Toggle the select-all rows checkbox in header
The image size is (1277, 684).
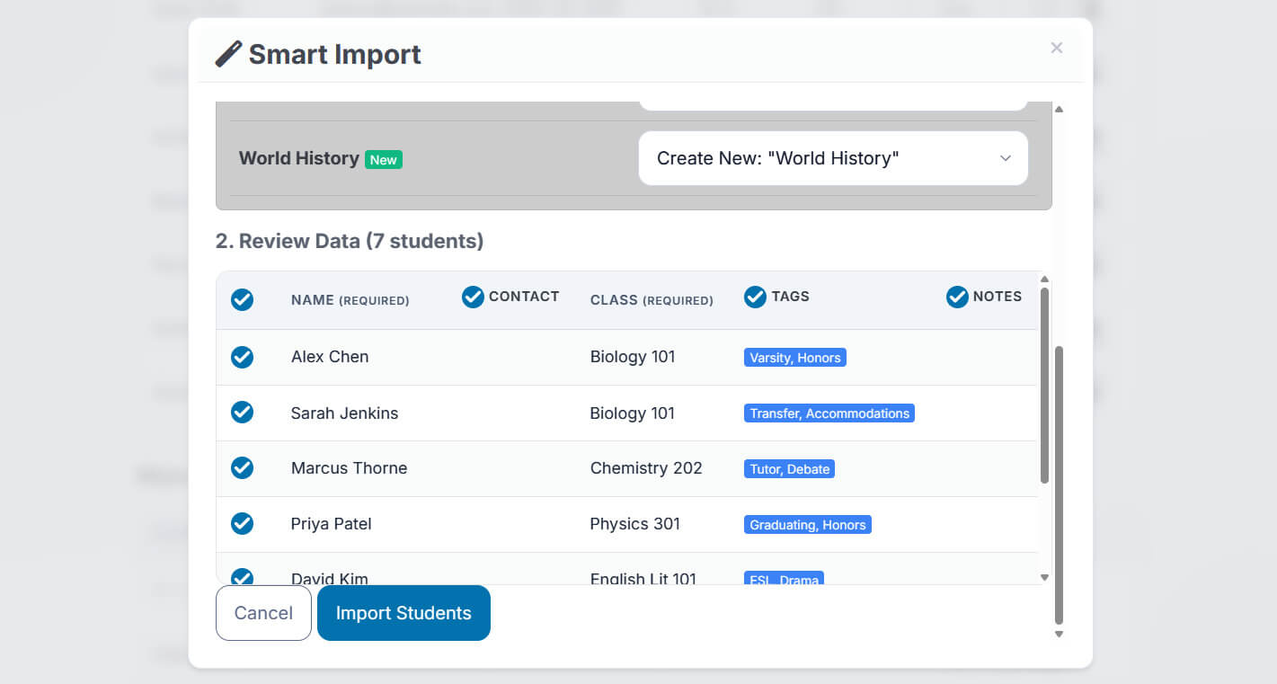(x=242, y=299)
